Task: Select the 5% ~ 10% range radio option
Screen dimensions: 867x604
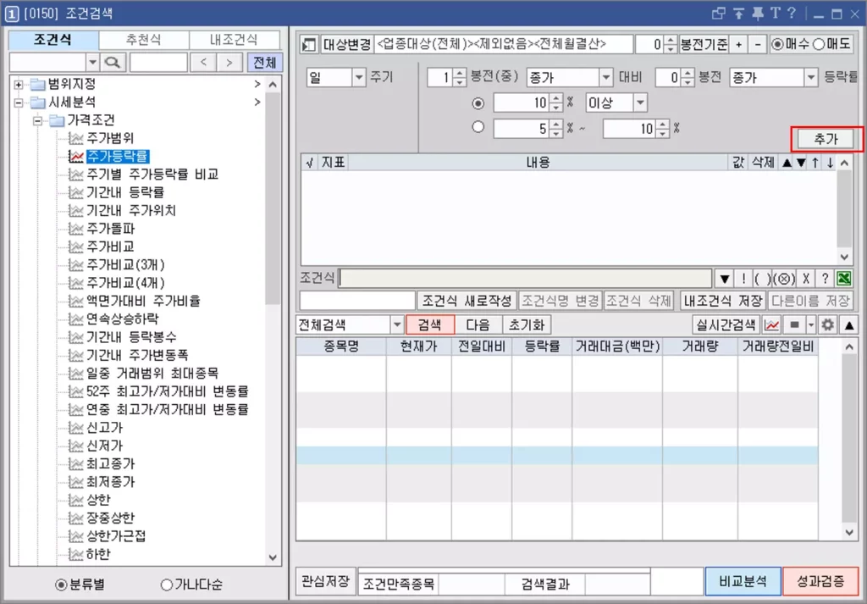Action: (x=478, y=127)
